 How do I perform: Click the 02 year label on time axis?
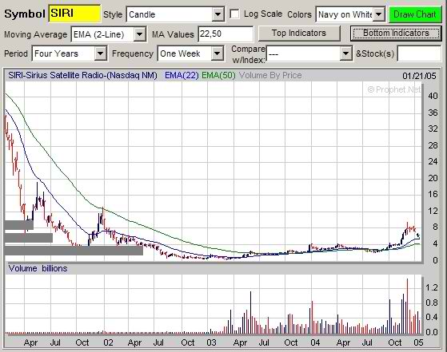coord(108,342)
